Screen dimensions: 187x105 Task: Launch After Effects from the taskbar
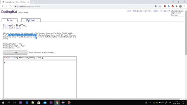21,102
